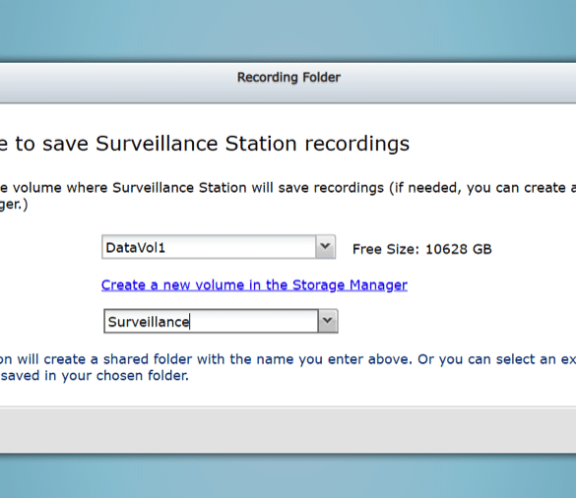Screen dimensions: 576x499
Task: Click the word "DataVol1" in the volume selector
Action: pos(136,248)
